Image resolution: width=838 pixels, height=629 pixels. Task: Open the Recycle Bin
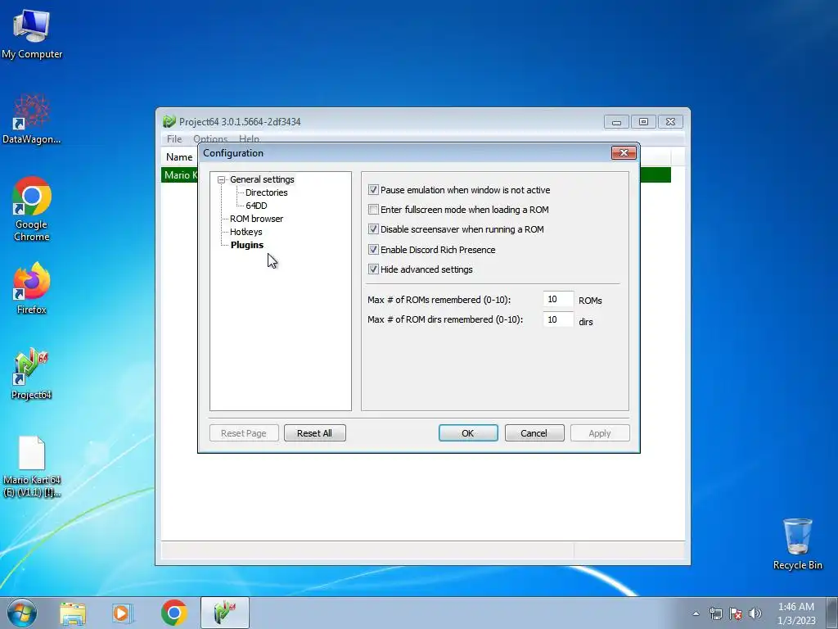point(797,544)
